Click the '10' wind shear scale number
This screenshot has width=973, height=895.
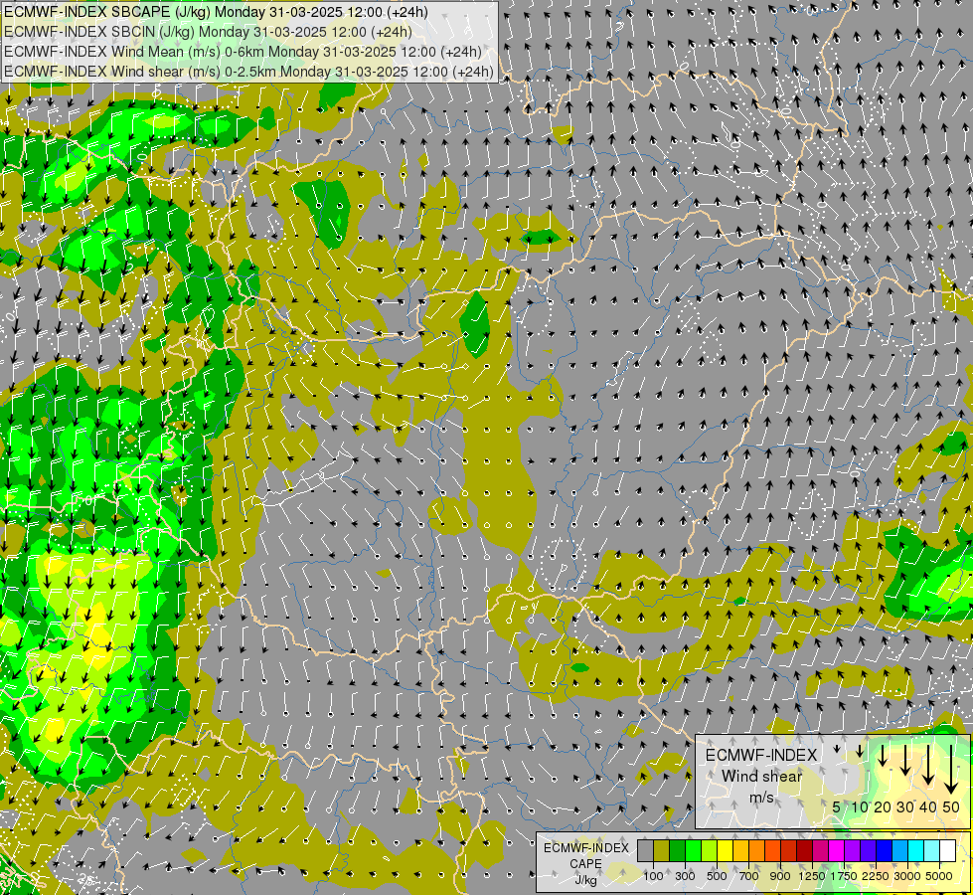(860, 806)
